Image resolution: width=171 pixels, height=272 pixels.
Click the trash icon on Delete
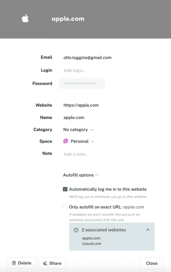click(x=14, y=263)
